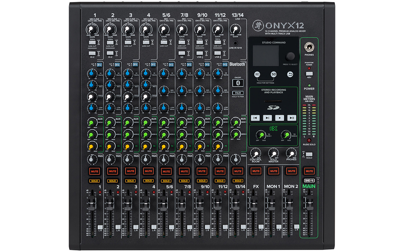Click the Control Room knob
The width and height of the screenshot is (404, 252).
pos(256,153)
